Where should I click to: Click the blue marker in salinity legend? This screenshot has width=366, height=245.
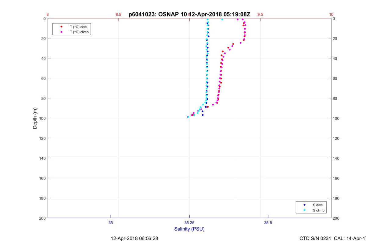304,205
